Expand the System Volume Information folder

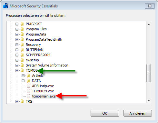point(17,65)
